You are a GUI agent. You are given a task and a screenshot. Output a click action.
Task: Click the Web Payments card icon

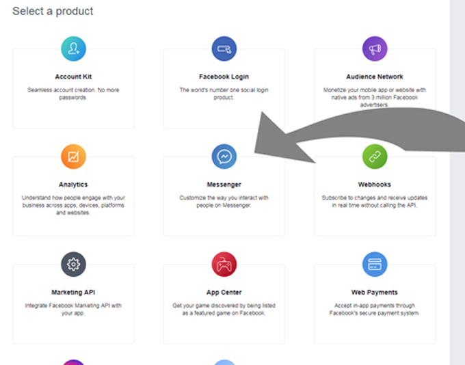[x=375, y=264]
